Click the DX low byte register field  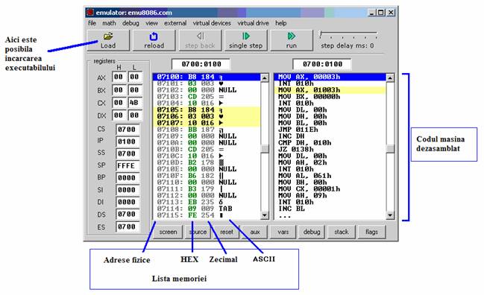point(134,115)
